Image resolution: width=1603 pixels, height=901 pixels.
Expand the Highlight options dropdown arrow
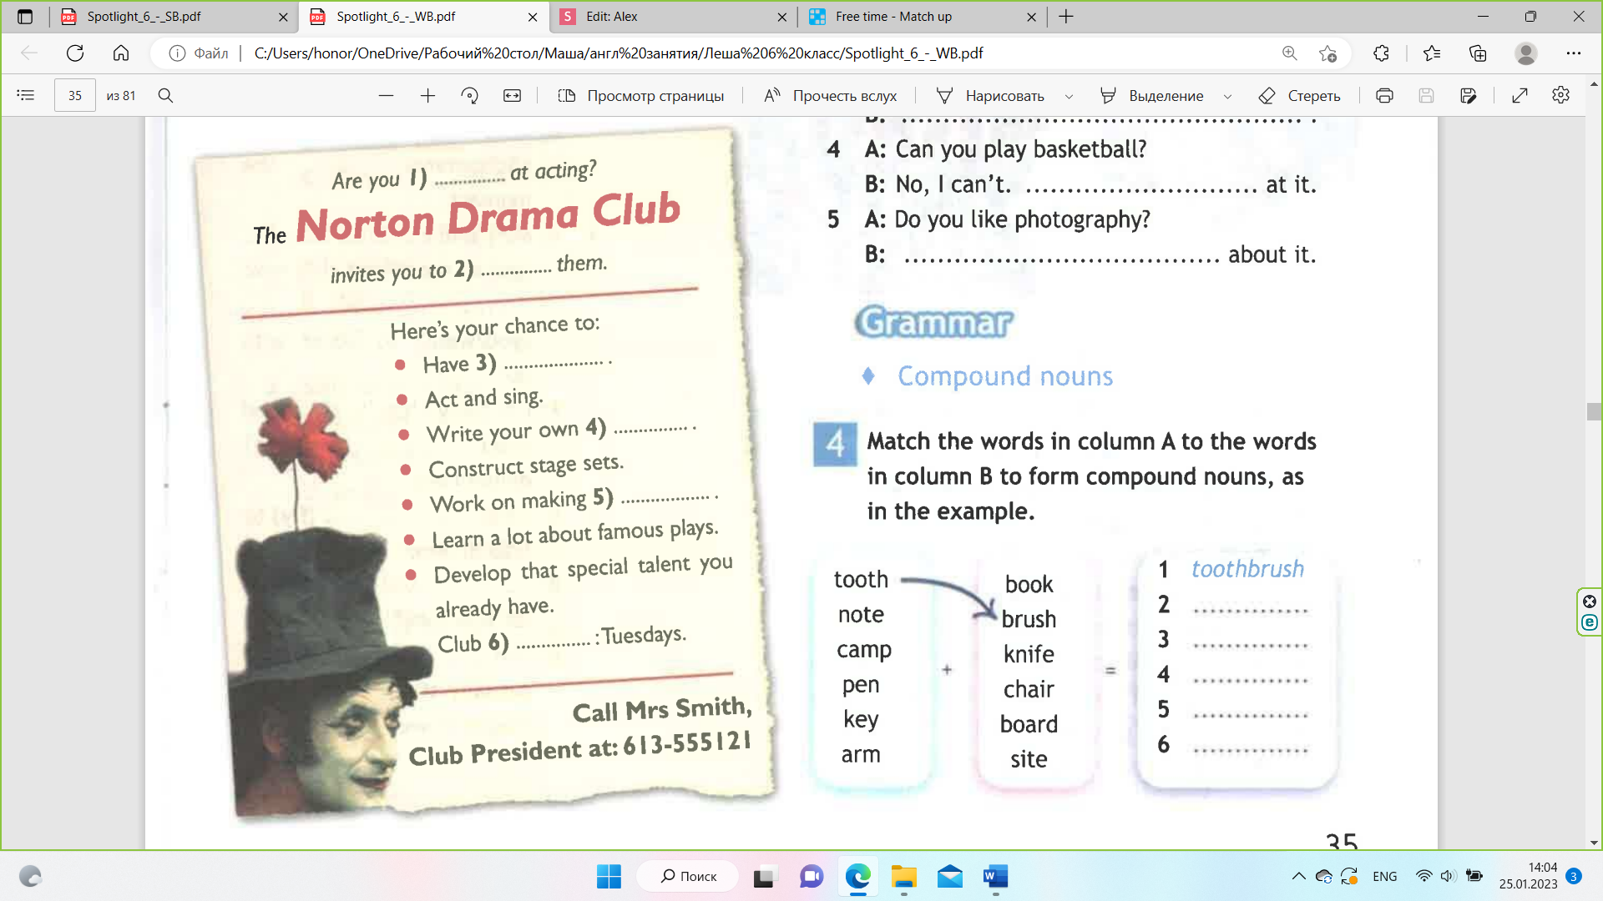point(1227,96)
